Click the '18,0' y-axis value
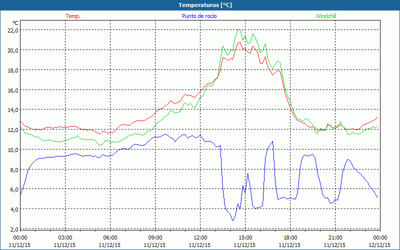Screen dimensions: 400x250 (13, 70)
